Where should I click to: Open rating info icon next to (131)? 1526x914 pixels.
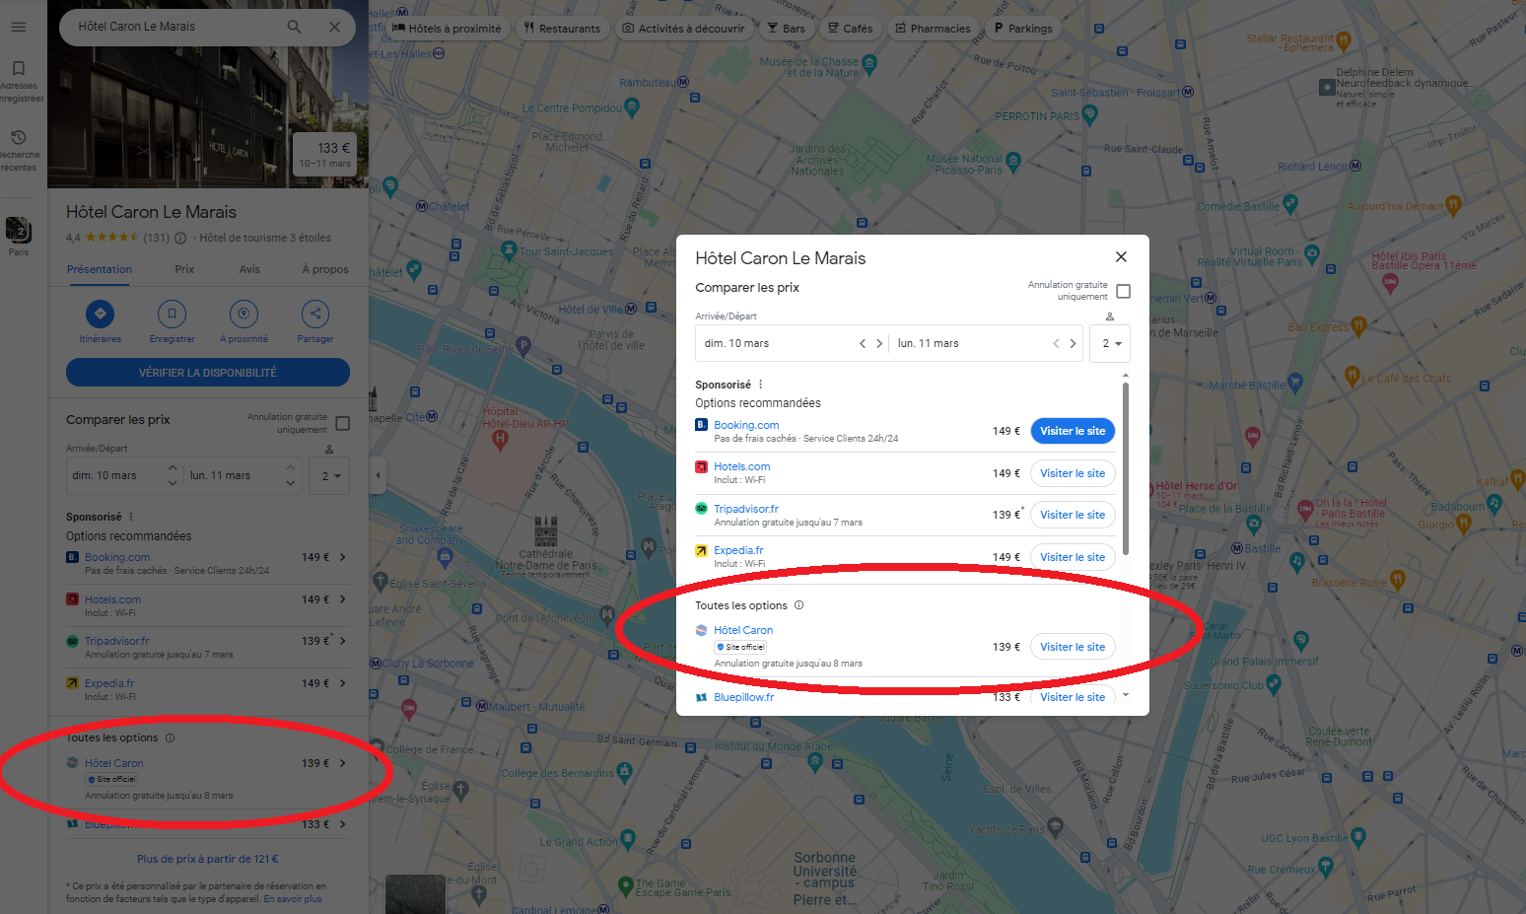click(180, 238)
